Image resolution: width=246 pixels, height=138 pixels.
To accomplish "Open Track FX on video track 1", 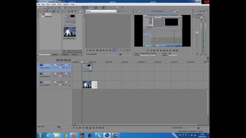I will click(x=58, y=65).
